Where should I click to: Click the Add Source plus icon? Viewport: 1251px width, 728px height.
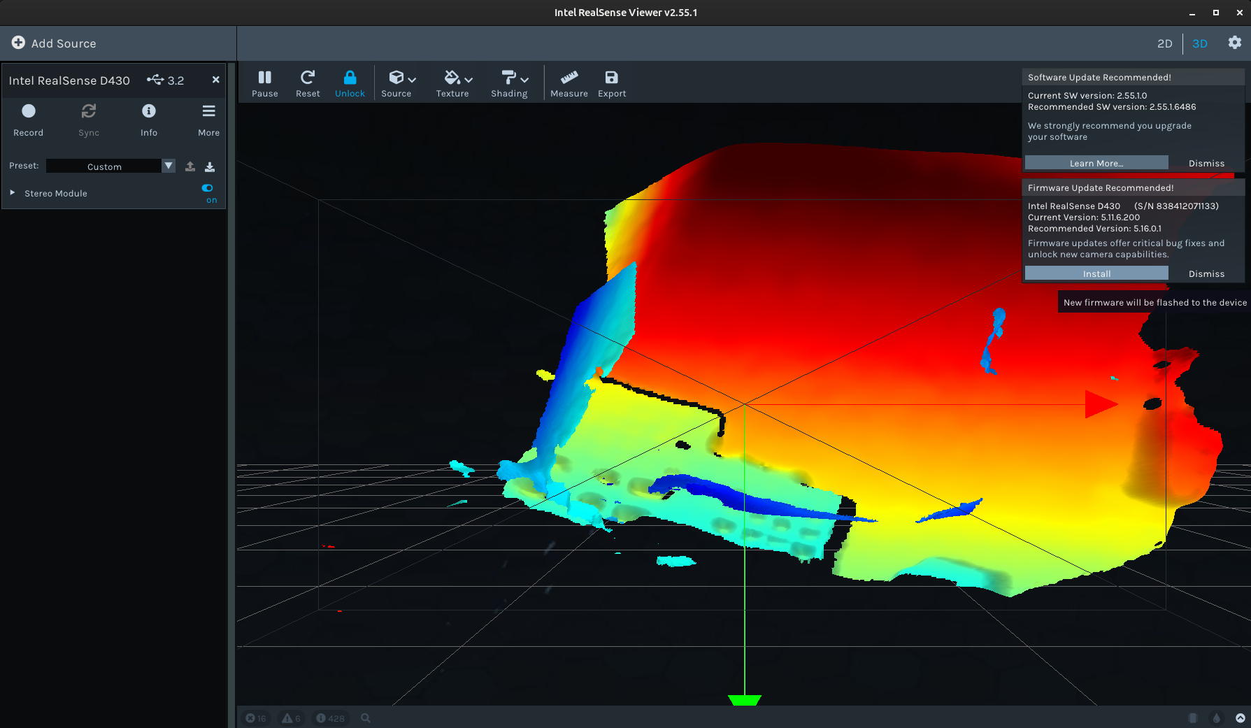point(18,43)
